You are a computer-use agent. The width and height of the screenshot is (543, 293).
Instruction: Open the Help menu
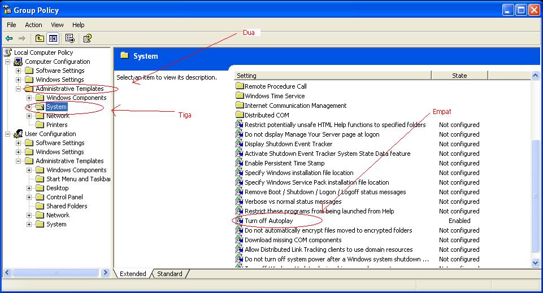click(x=79, y=25)
